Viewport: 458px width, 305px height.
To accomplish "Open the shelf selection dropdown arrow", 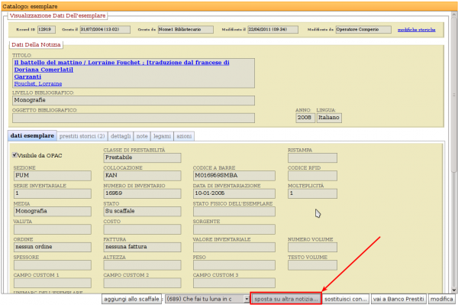I will [247, 299].
